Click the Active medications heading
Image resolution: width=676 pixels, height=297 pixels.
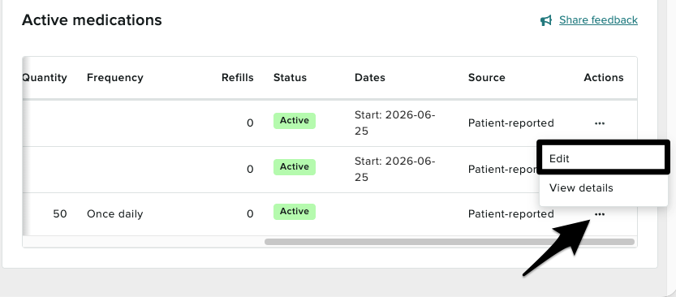click(92, 19)
